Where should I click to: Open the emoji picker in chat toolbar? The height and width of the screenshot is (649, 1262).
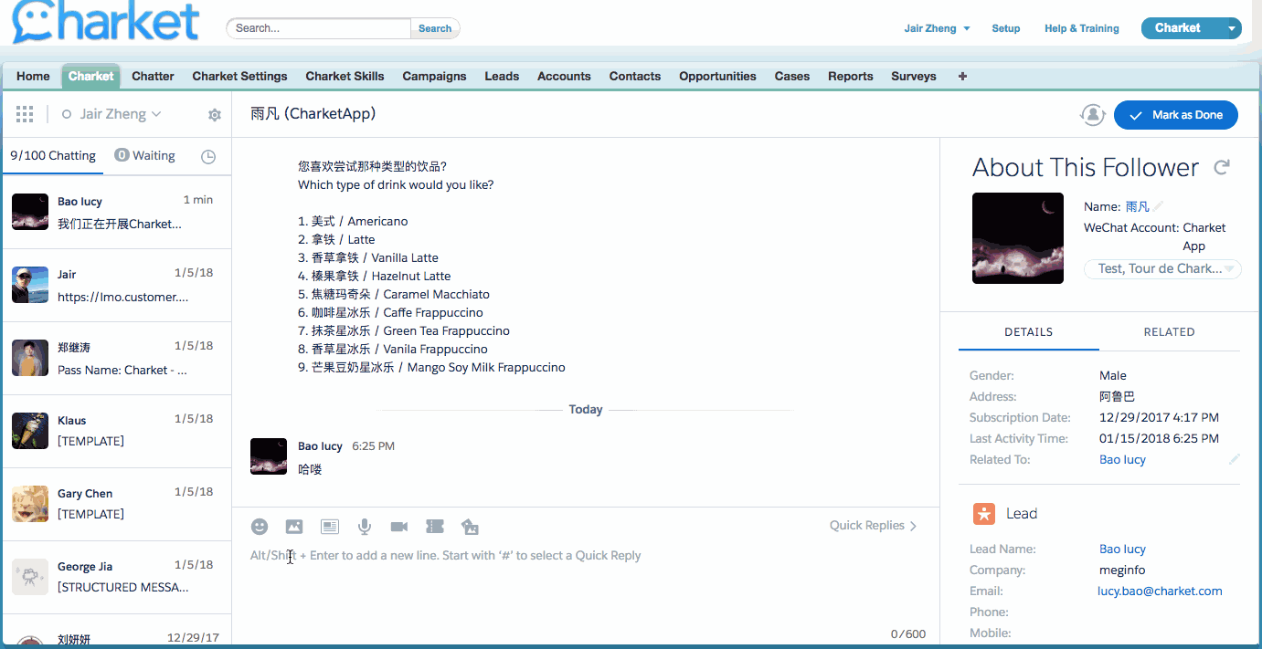(260, 527)
